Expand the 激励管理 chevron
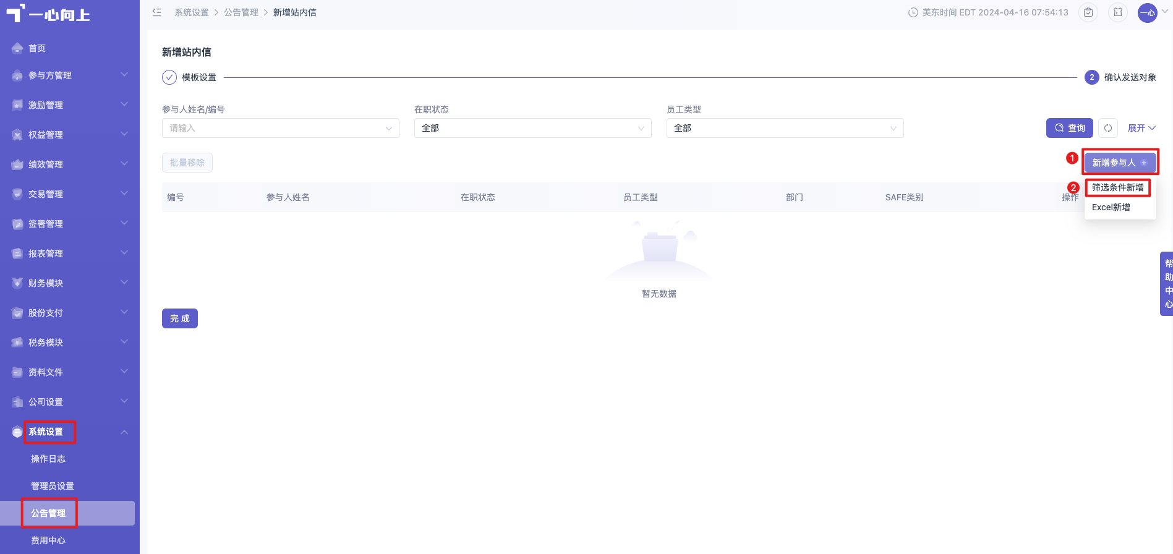The image size is (1173, 554). click(124, 104)
